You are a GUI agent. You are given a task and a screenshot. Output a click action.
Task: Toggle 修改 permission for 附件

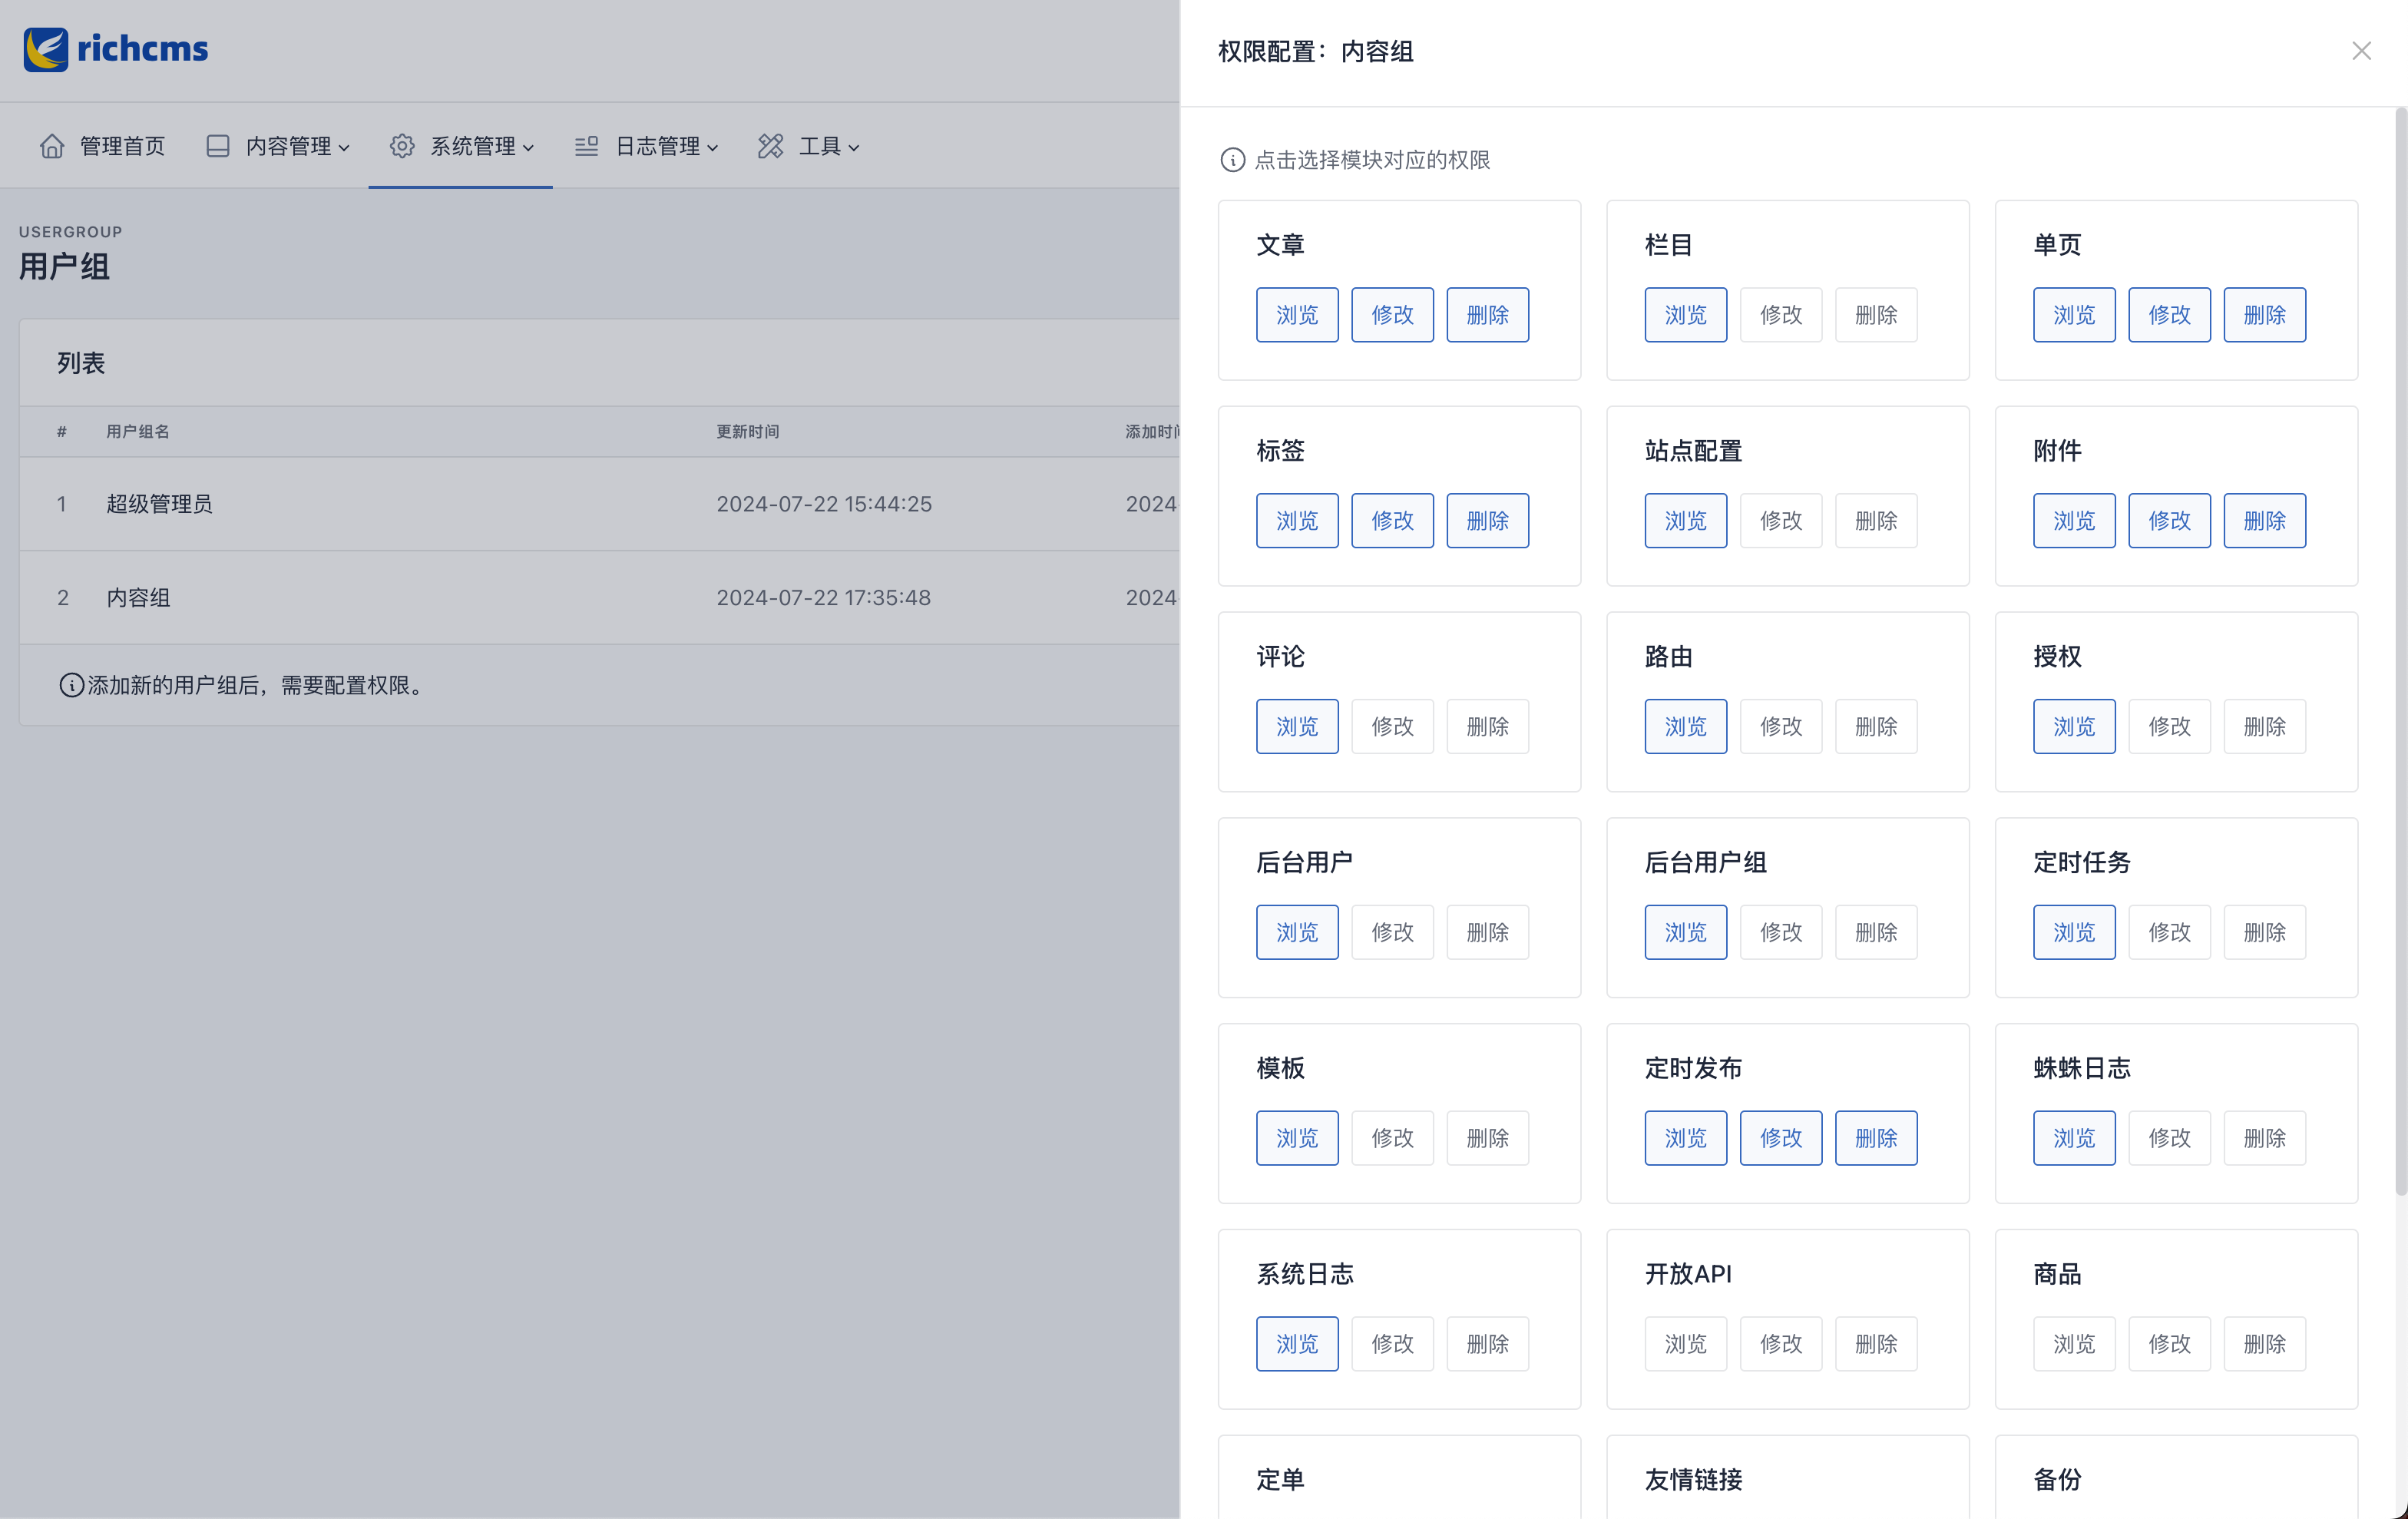point(2169,521)
